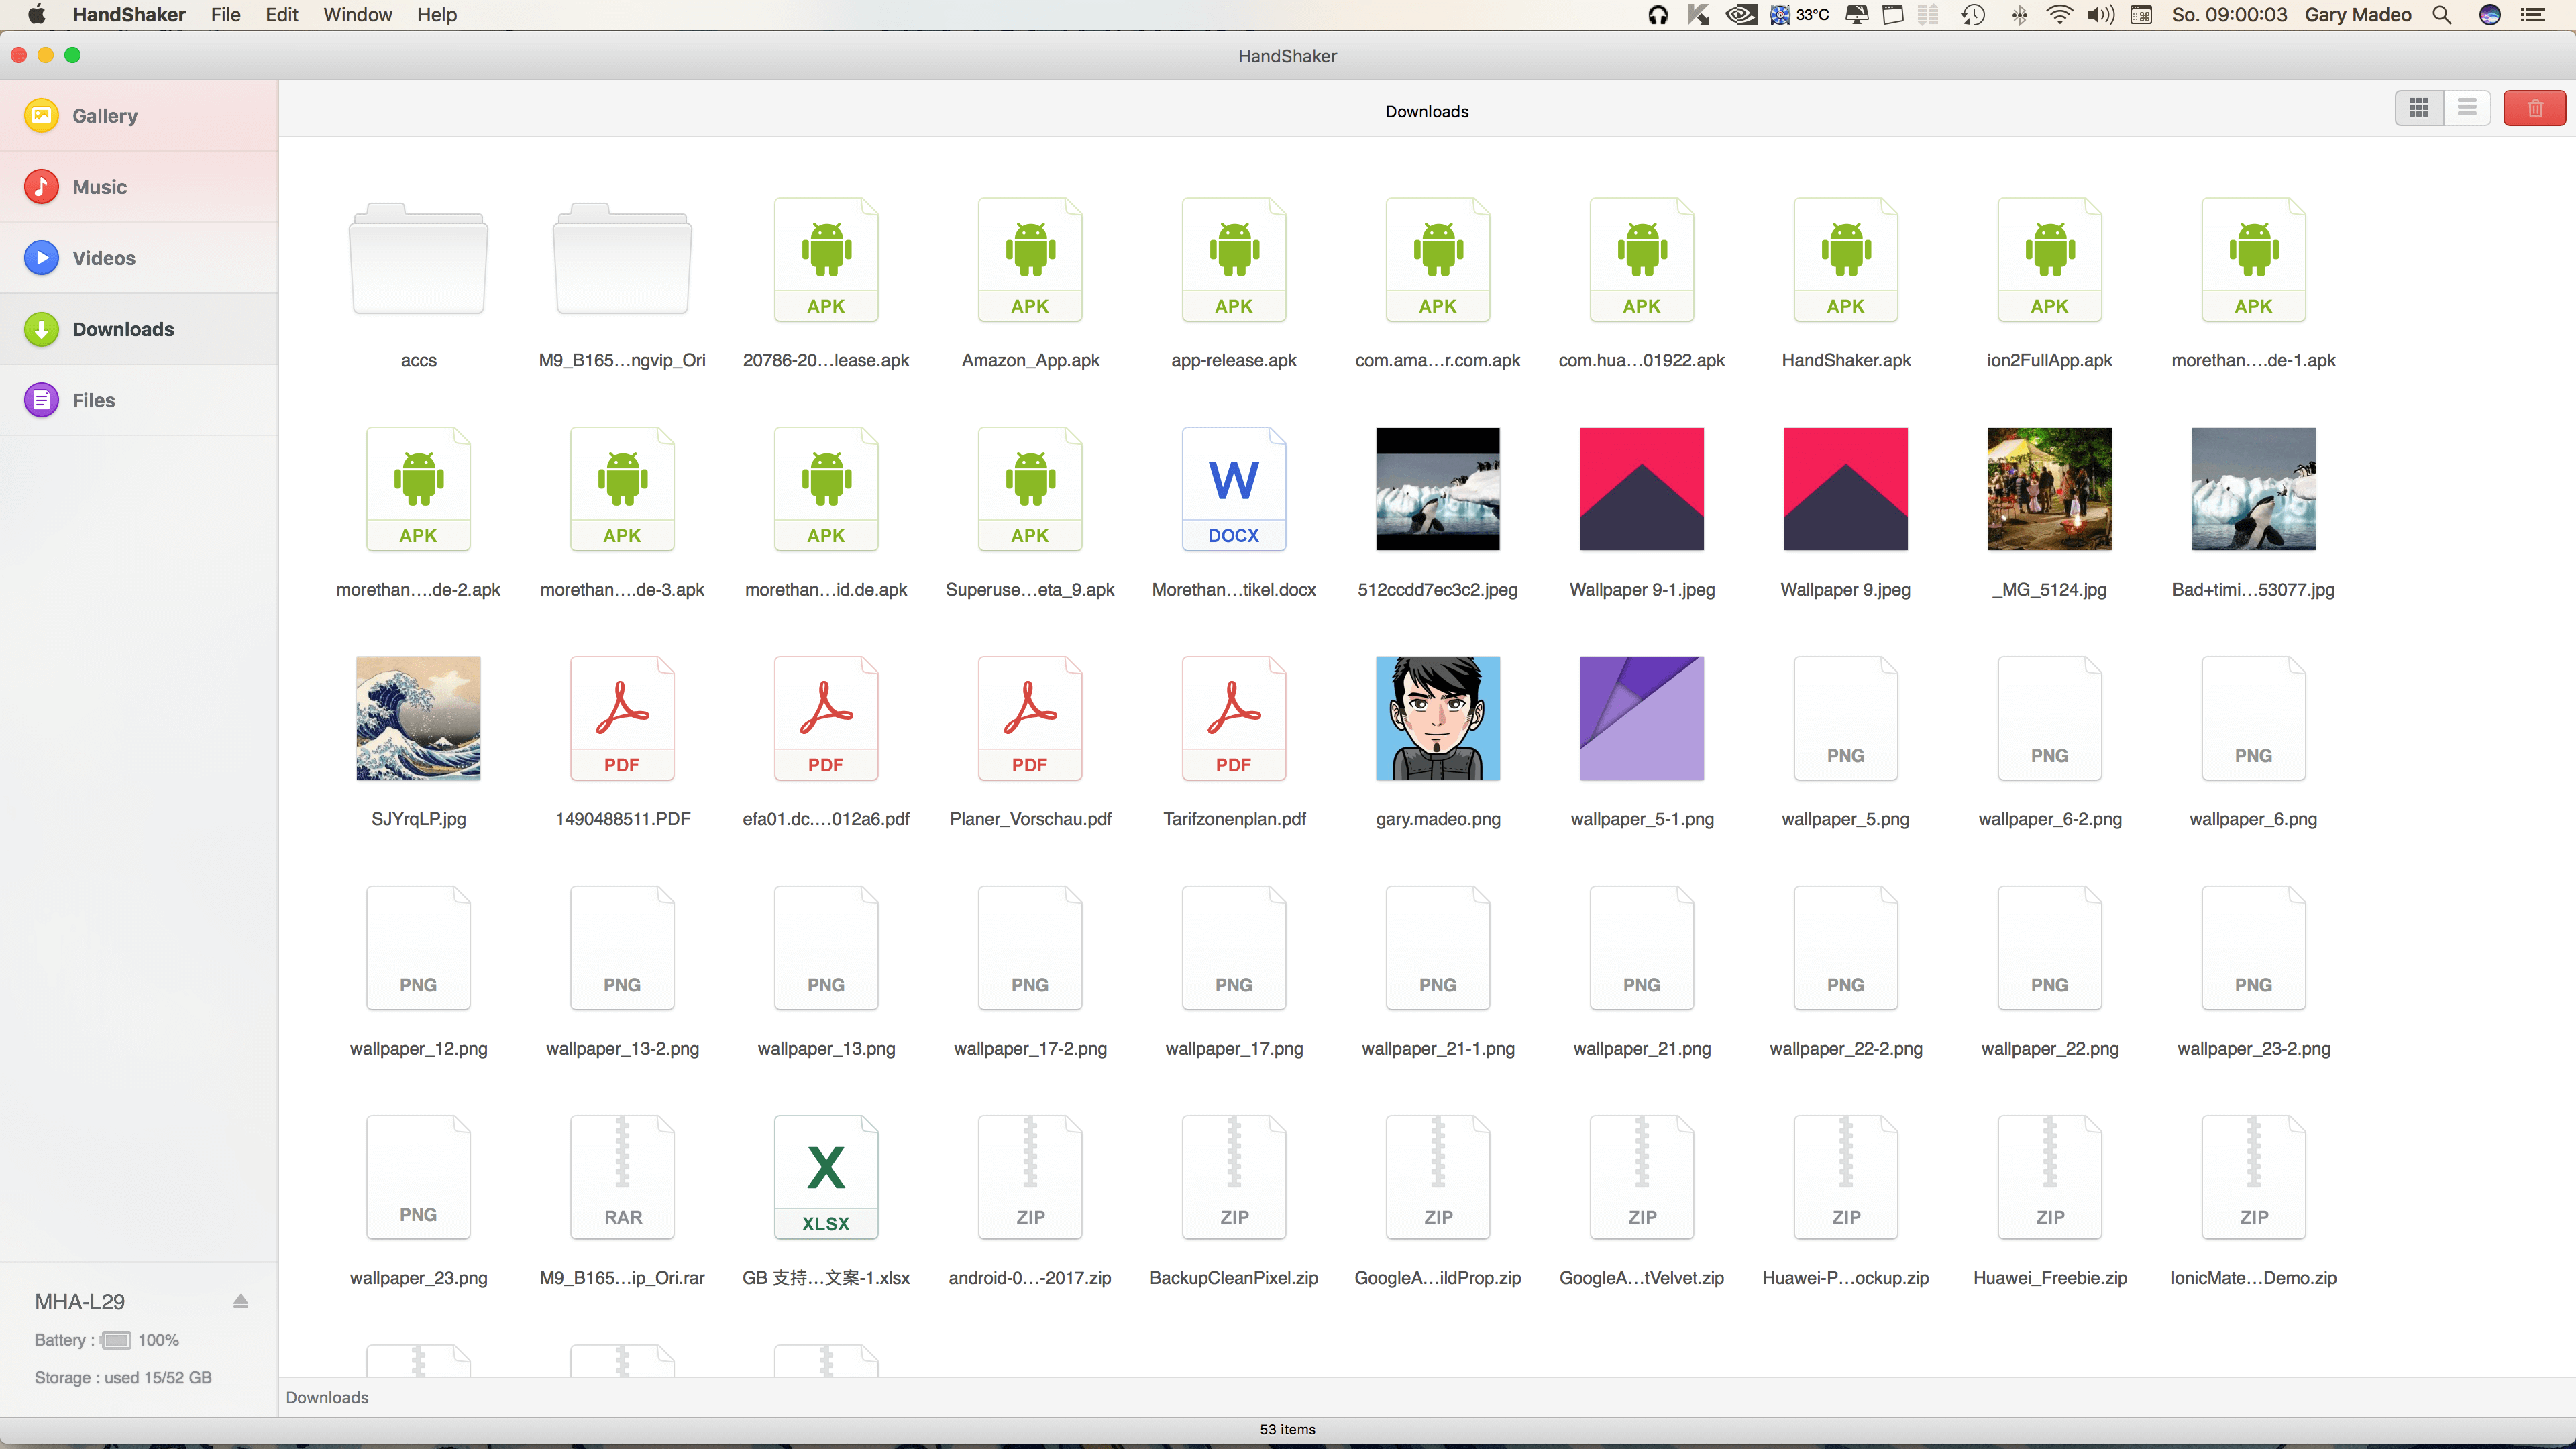The image size is (2576, 1449).
Task: Switch to list view layout
Action: click(2465, 110)
